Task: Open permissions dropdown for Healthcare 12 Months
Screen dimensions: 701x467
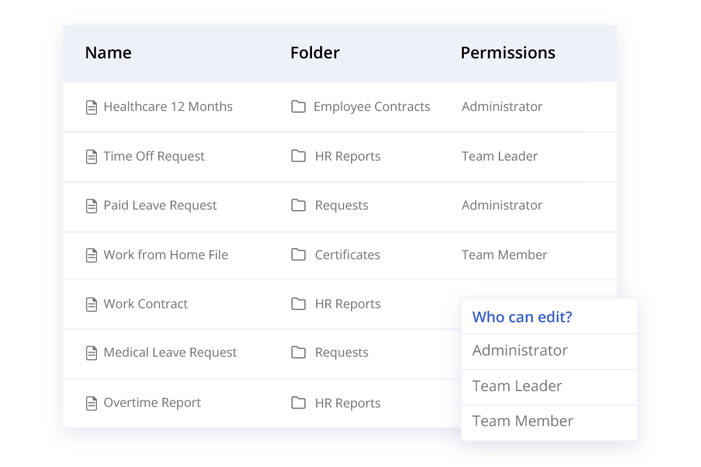Action: (502, 107)
